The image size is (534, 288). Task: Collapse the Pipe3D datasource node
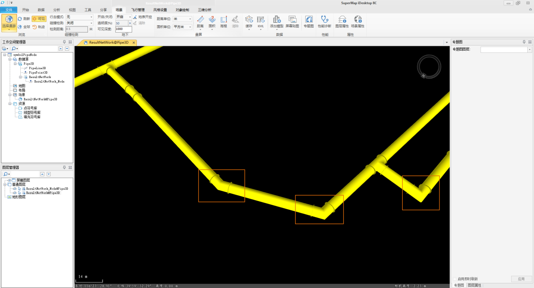coord(15,64)
